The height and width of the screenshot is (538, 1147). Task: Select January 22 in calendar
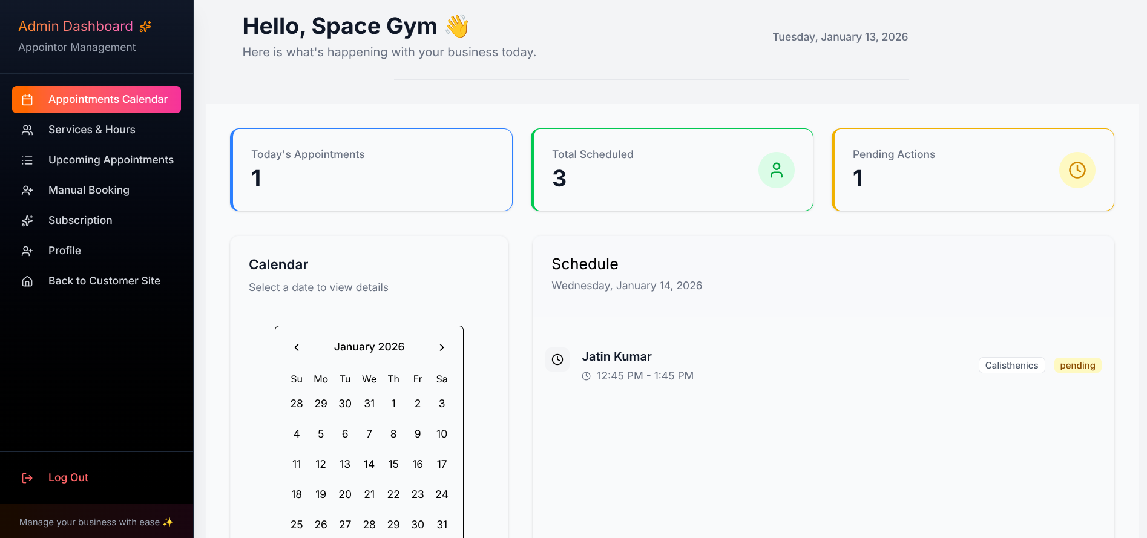393,494
